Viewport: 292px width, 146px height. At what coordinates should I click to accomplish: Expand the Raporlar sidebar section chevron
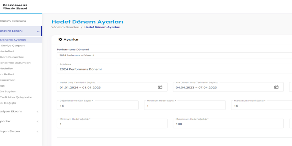tap(37, 121)
